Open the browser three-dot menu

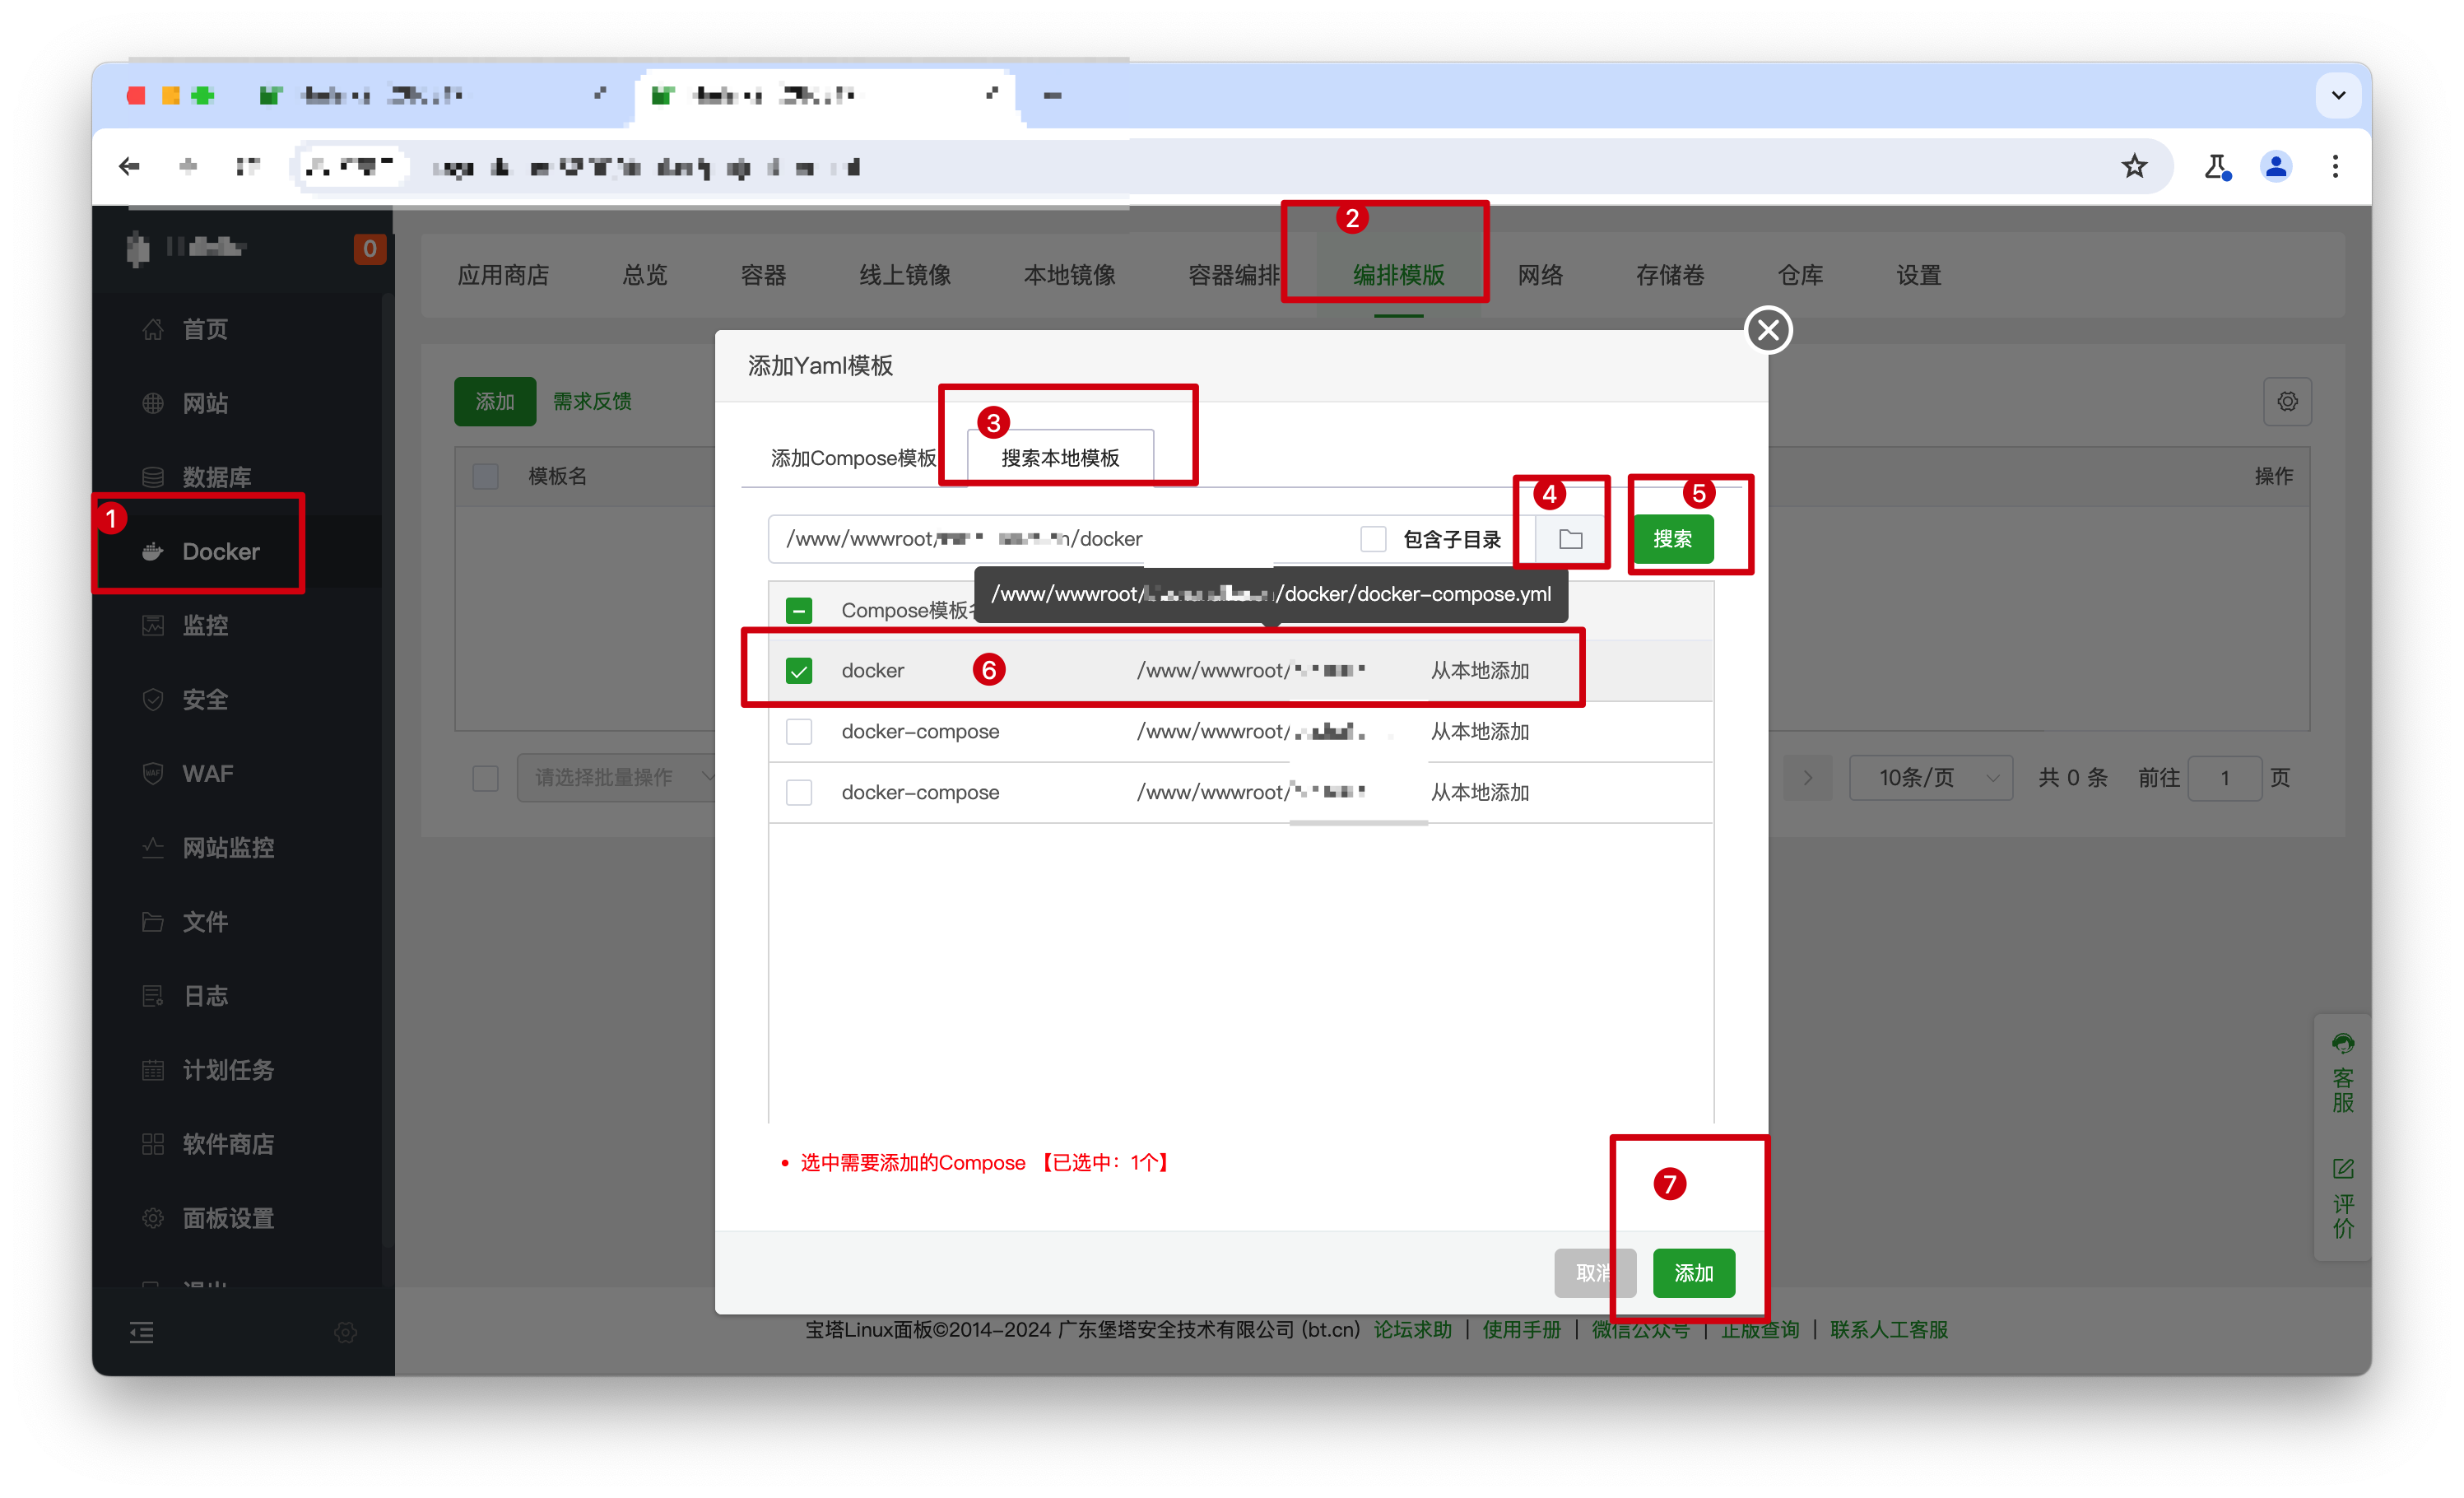coord(2334,166)
